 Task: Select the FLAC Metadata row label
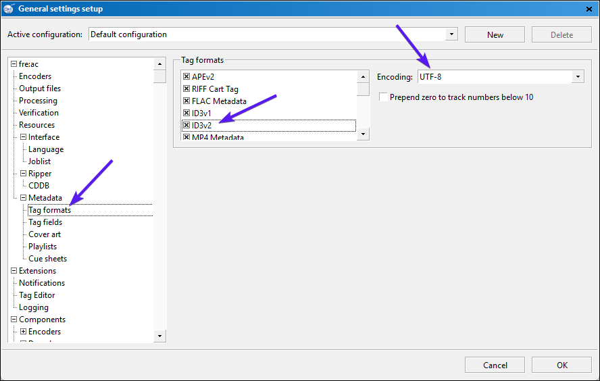tap(219, 101)
